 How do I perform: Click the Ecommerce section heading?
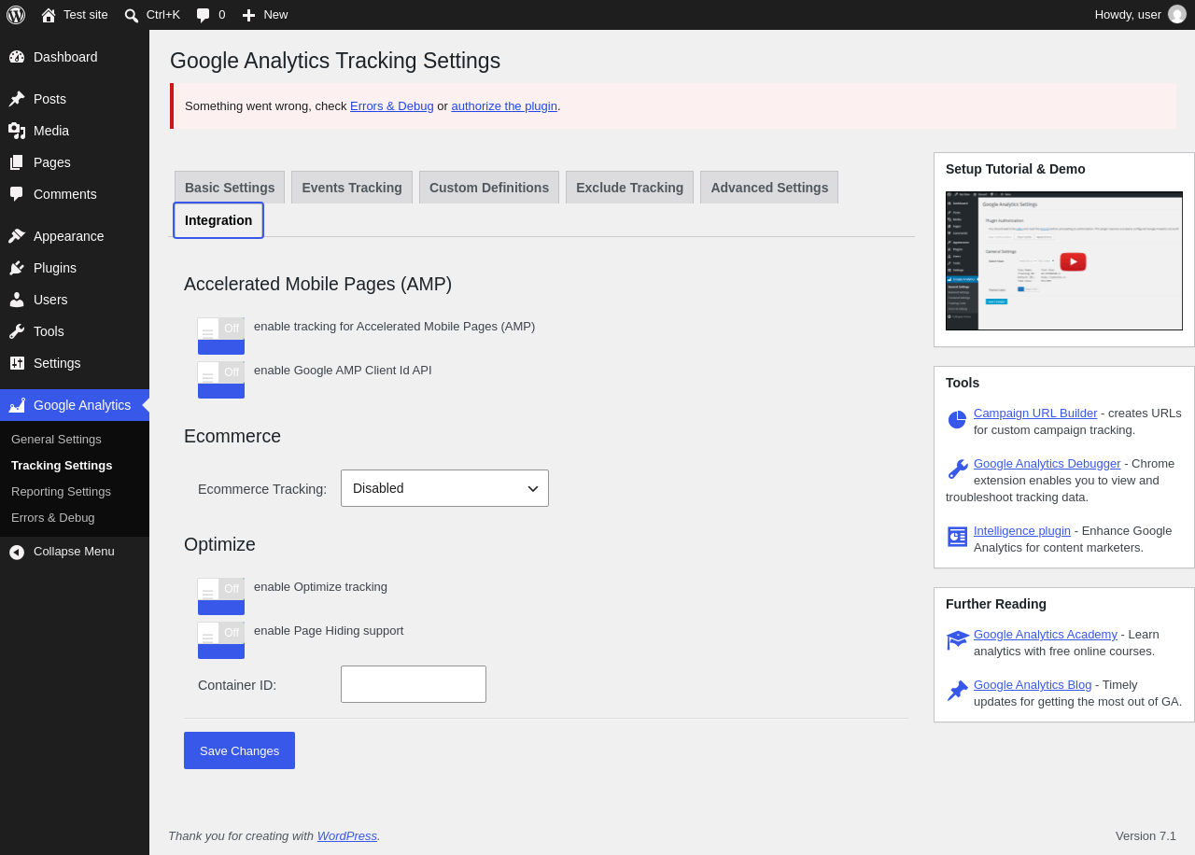pyautogui.click(x=232, y=436)
